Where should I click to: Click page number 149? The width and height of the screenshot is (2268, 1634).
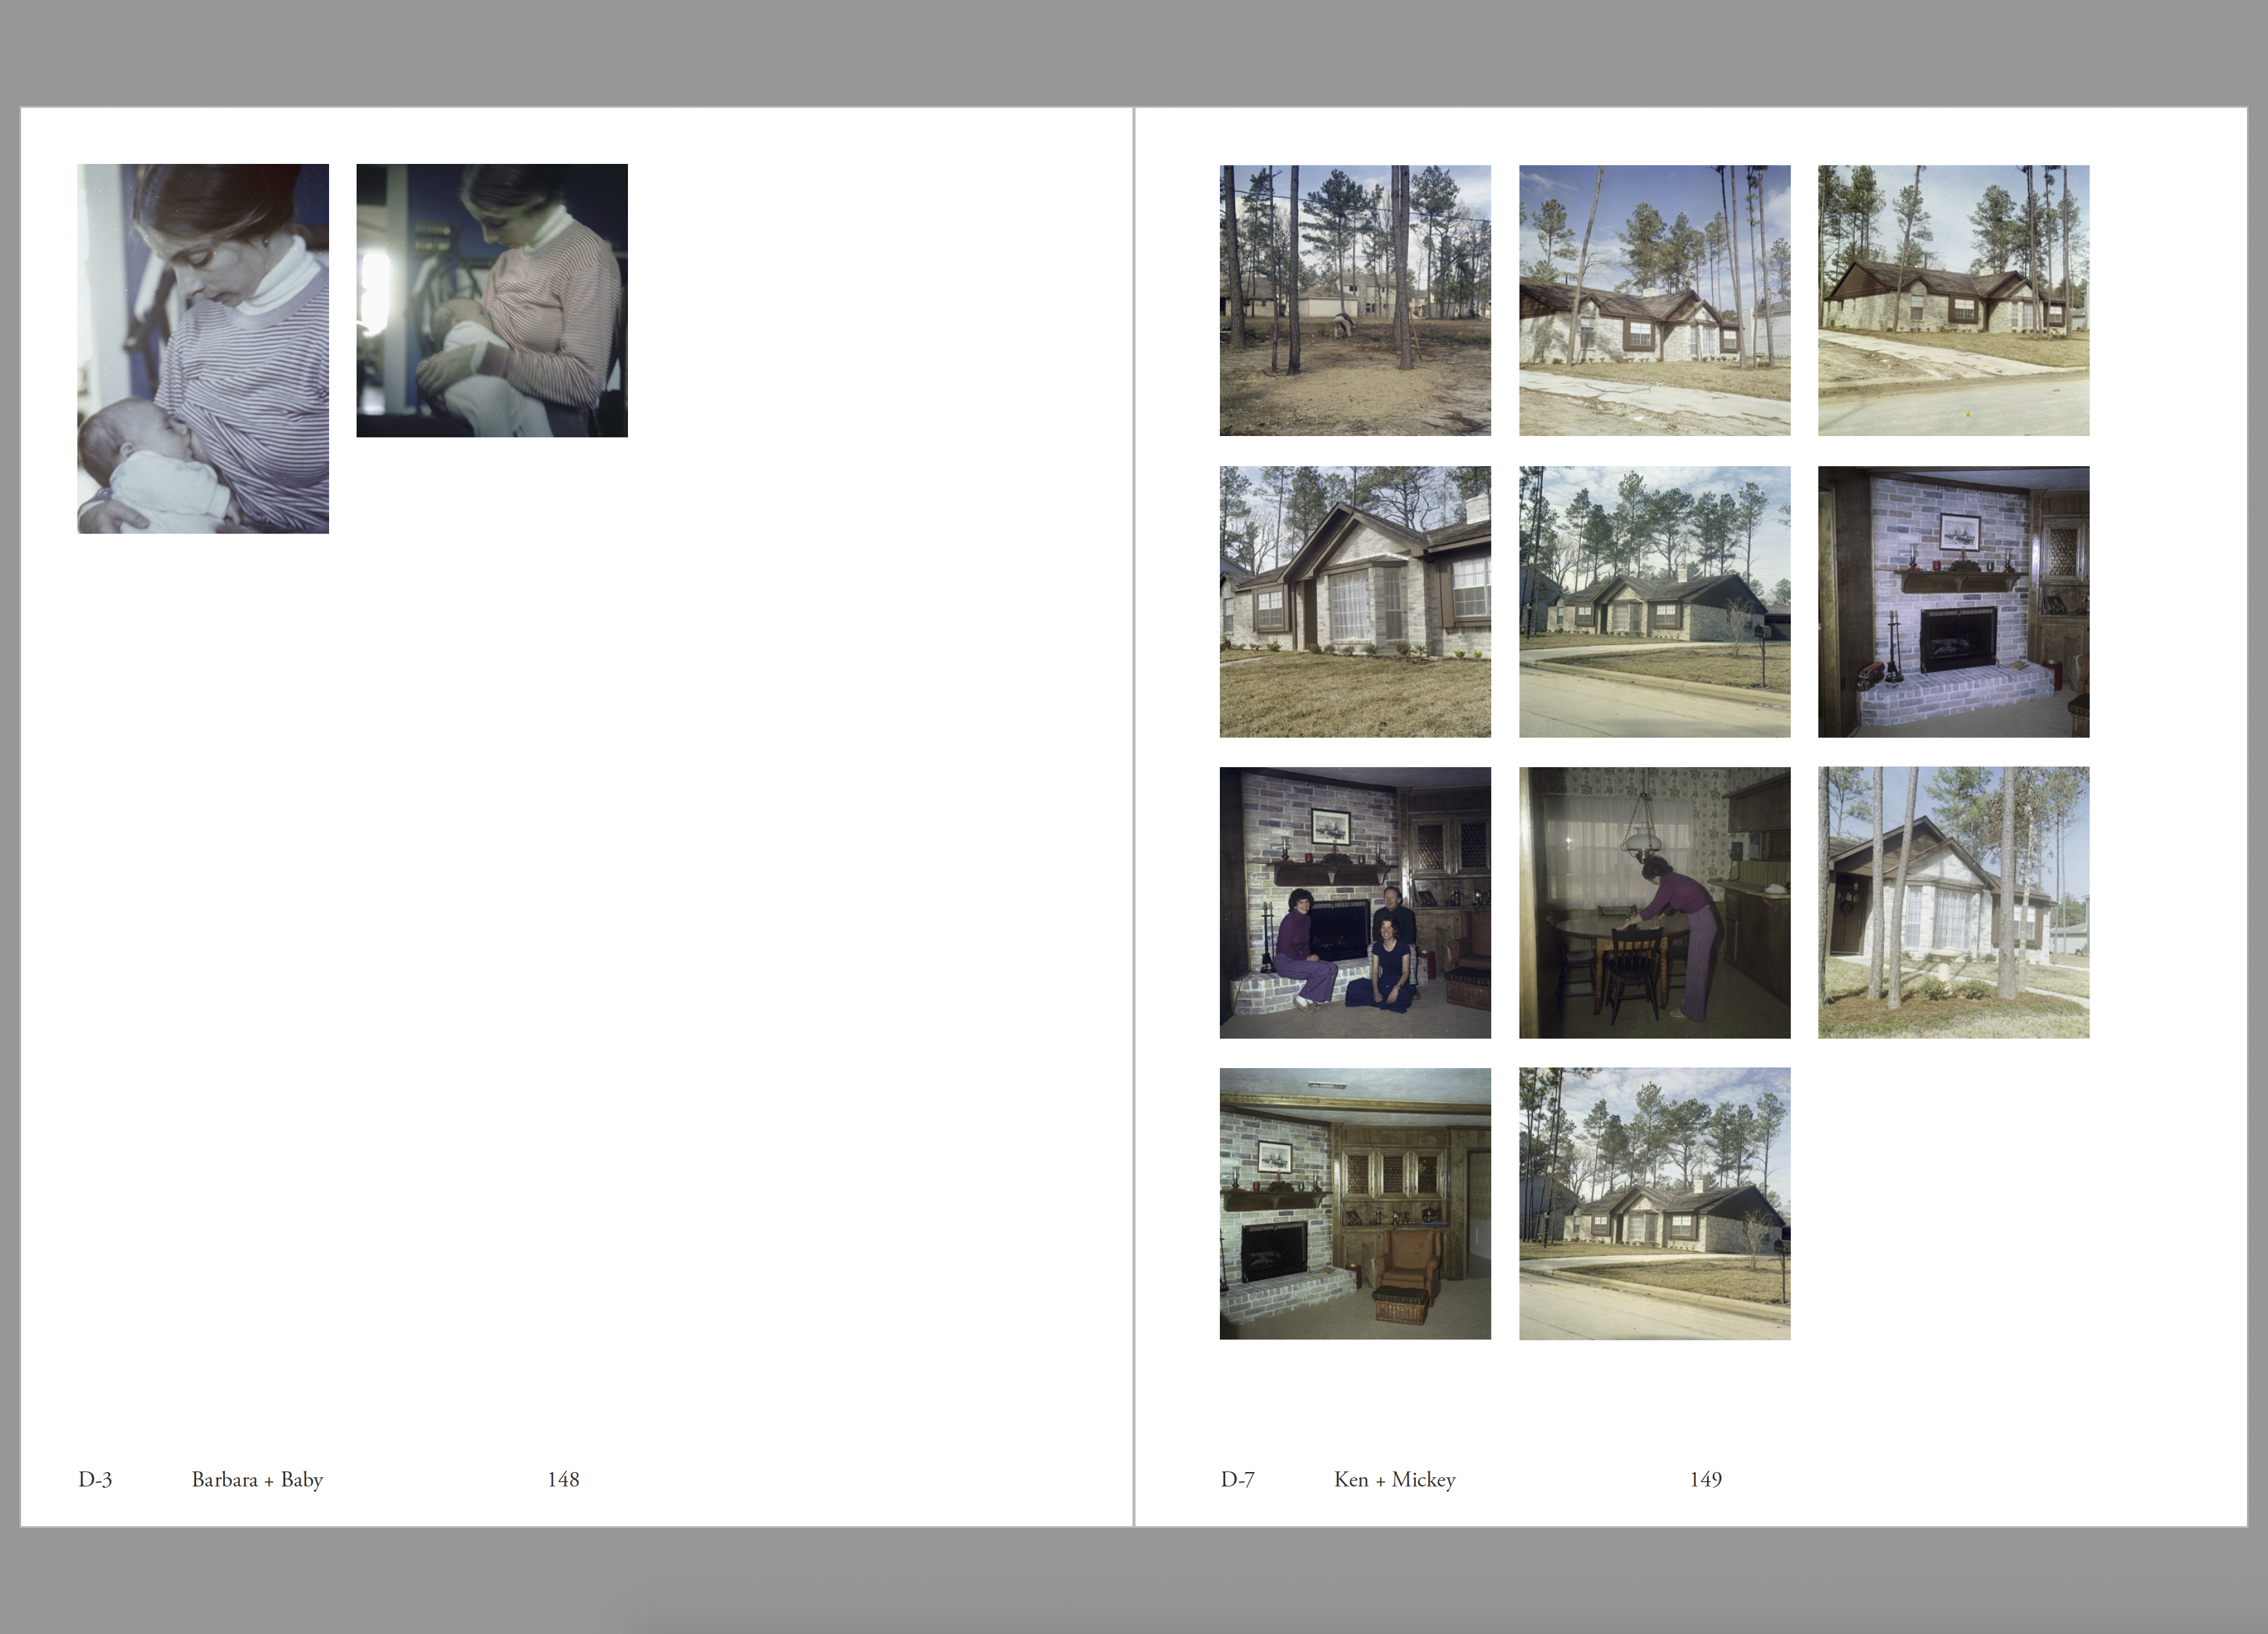coord(1705,1480)
